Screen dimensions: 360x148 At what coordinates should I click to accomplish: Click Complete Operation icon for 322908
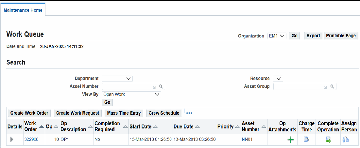328,140
